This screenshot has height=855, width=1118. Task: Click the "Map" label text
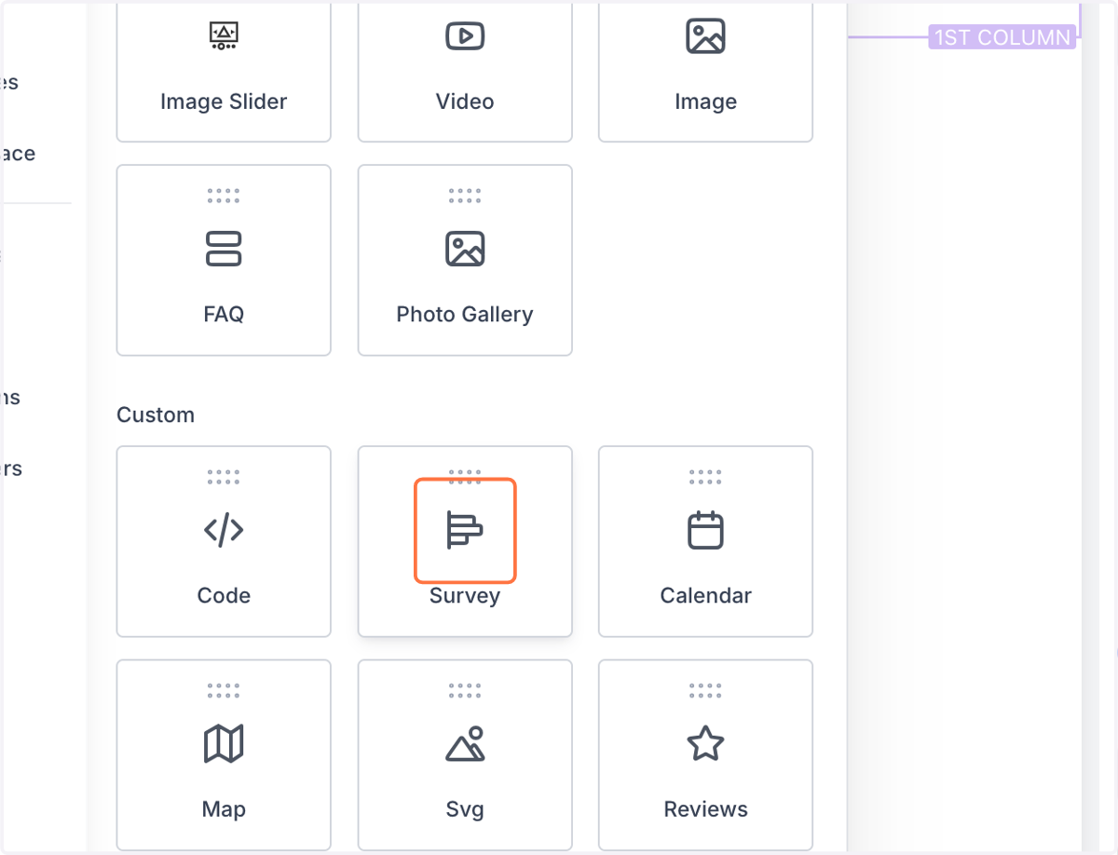tap(224, 809)
